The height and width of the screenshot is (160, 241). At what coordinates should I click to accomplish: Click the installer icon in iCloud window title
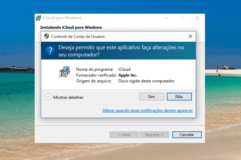click(38, 18)
